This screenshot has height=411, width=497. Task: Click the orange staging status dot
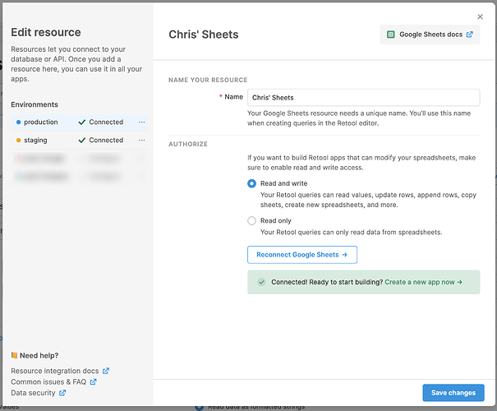tap(18, 141)
